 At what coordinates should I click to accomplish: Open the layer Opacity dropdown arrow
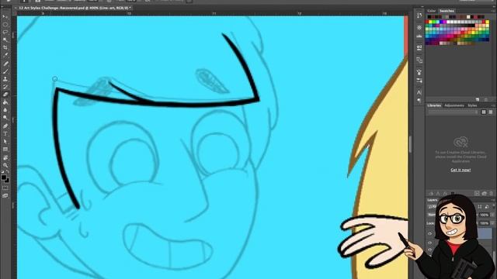point(492,215)
